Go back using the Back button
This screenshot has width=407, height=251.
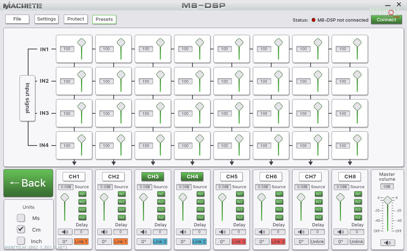click(28, 183)
